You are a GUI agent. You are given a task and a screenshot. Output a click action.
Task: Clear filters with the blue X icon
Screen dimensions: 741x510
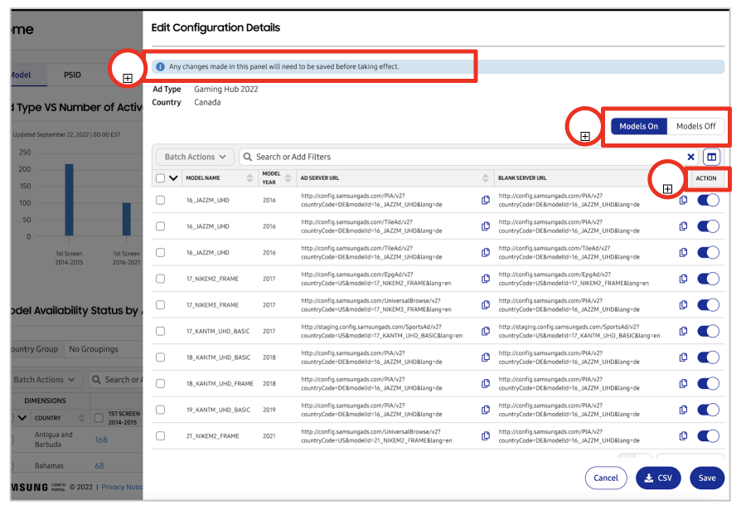[x=690, y=157]
